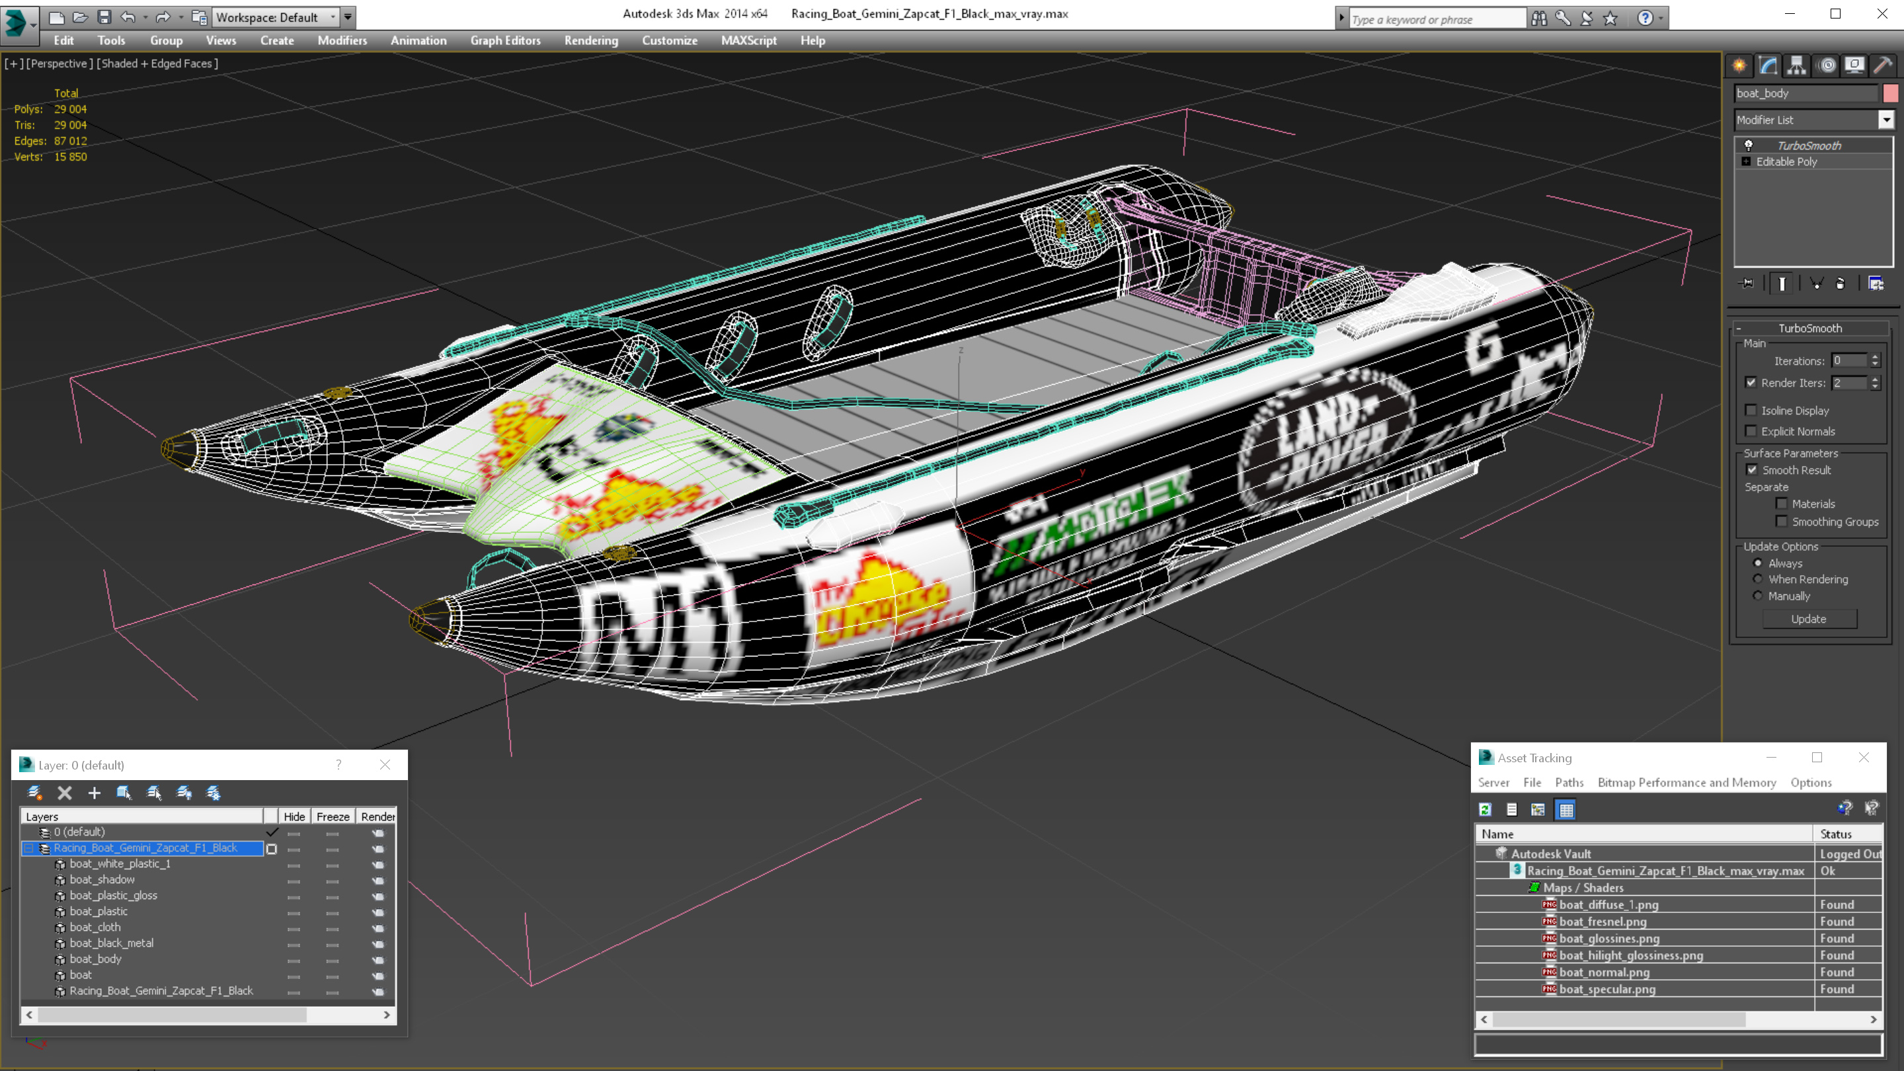
Task: Toggle the TurboSmooth lightbulb icon
Action: (x=1749, y=145)
